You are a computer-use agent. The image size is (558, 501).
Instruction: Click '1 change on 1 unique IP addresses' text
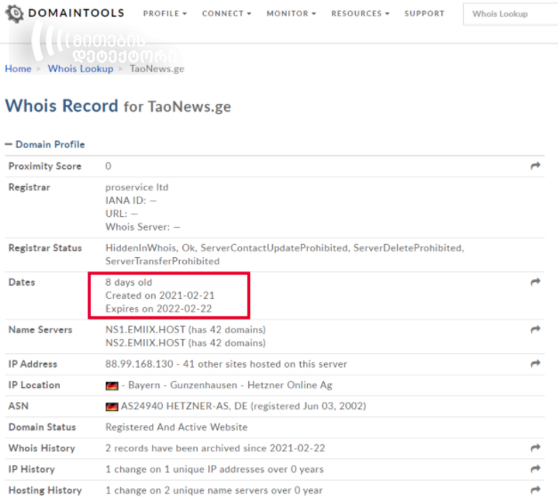coord(185,469)
